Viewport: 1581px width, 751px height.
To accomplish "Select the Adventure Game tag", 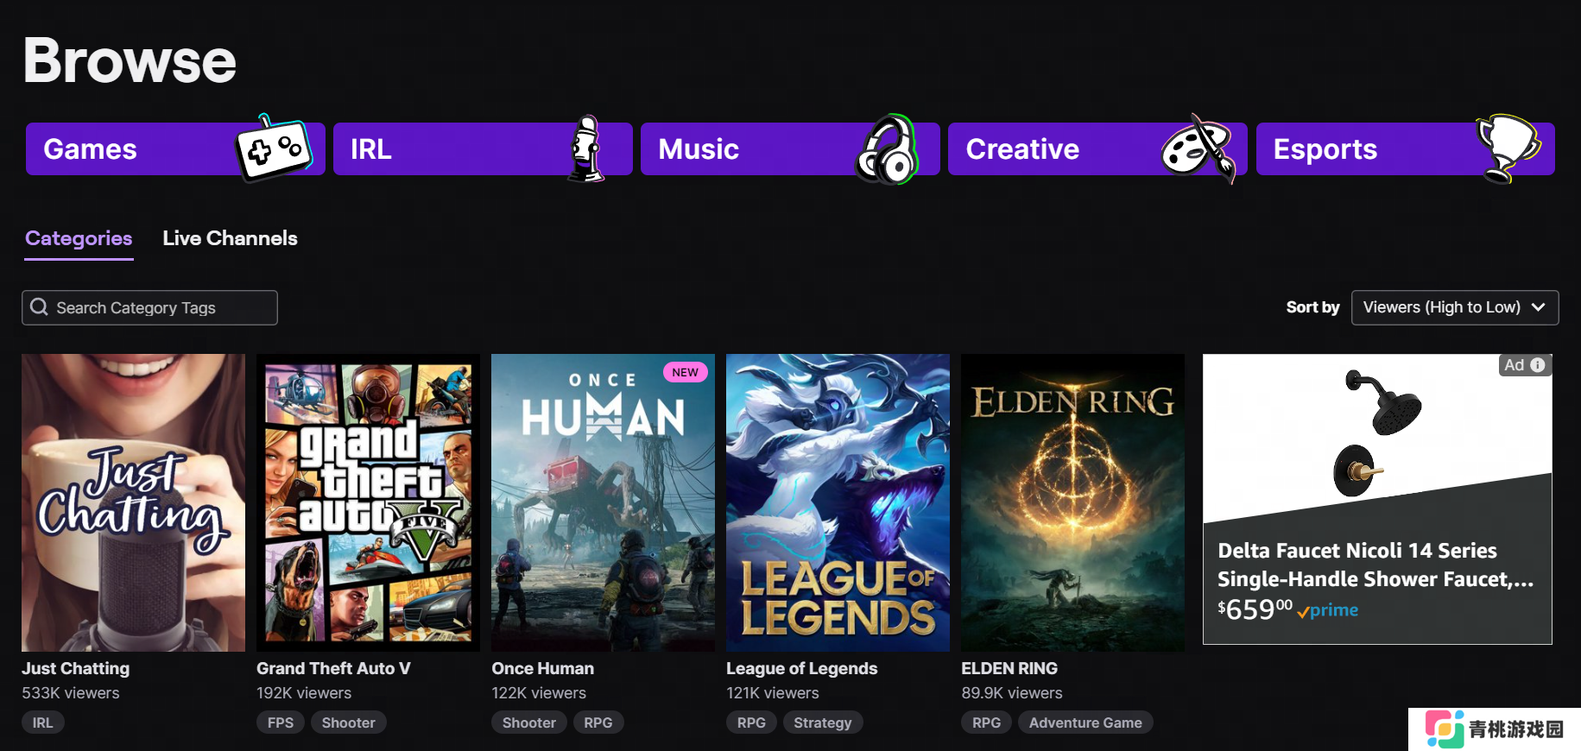I will coord(1085,723).
